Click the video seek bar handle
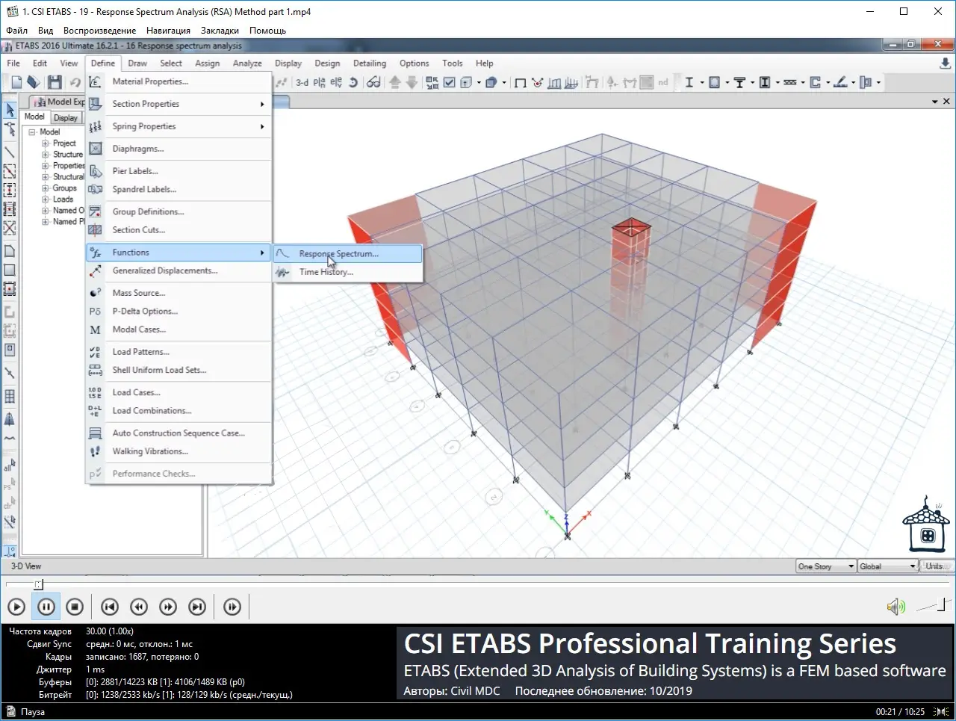956x721 pixels. [x=39, y=584]
